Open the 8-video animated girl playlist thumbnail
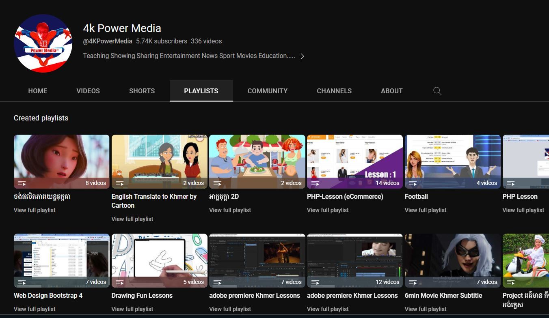Screen dimensions: 549x318 coord(62,162)
